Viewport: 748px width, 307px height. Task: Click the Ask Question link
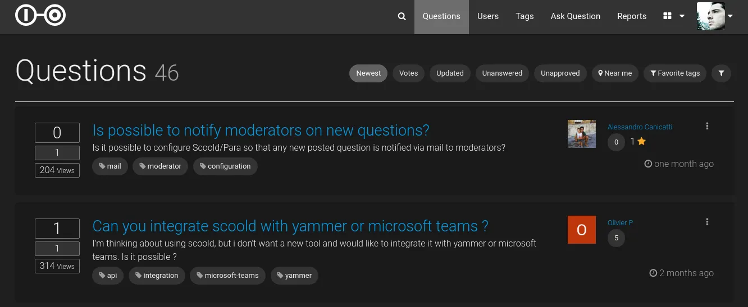point(575,16)
